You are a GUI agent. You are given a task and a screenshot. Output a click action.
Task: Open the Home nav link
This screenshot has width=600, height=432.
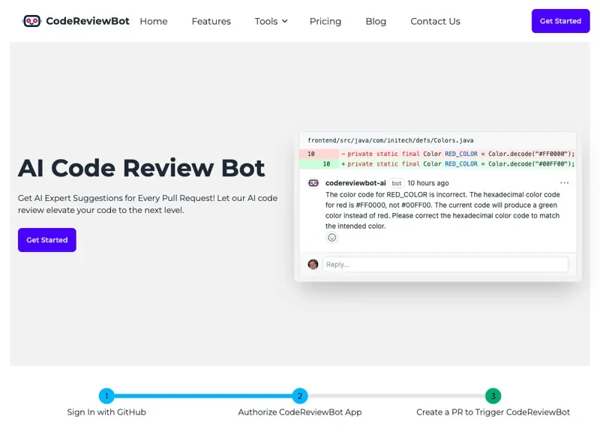(x=154, y=22)
